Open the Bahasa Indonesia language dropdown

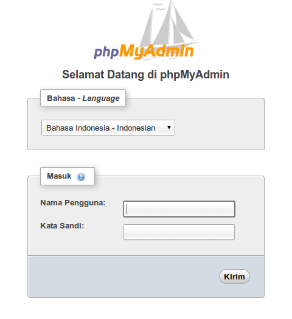click(108, 128)
